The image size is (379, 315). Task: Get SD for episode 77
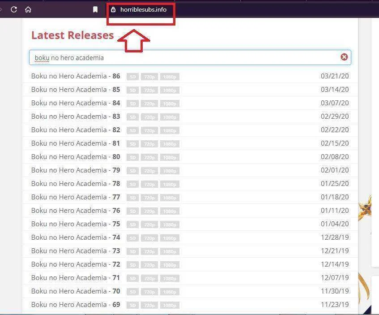(x=132, y=198)
